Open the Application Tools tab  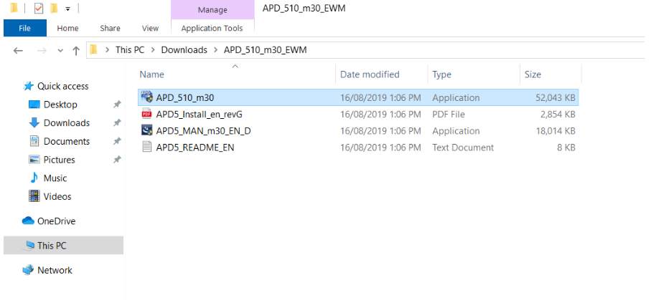click(x=212, y=28)
